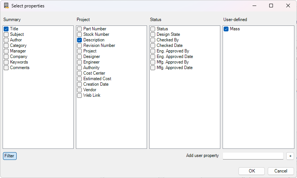Select the Revision Number checkbox
The height and width of the screenshot is (178, 297).
click(x=79, y=45)
